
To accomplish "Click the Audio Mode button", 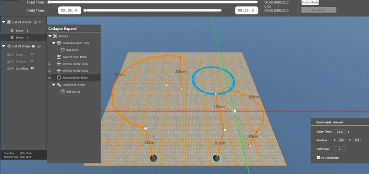I will (310, 2).
